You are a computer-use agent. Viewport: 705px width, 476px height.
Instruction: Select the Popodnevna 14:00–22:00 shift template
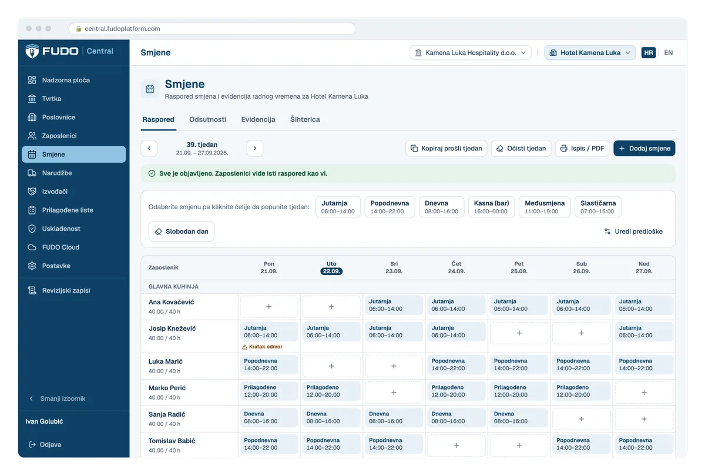tap(390, 207)
